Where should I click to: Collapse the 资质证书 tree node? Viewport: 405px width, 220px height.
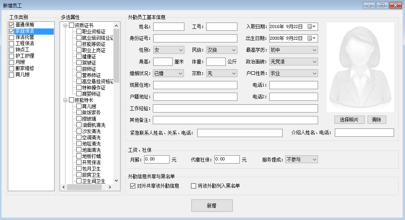pos(65,25)
